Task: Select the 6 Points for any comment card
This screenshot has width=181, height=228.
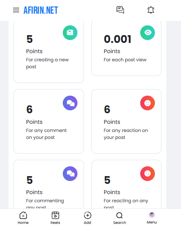Action: pyautogui.click(x=49, y=121)
